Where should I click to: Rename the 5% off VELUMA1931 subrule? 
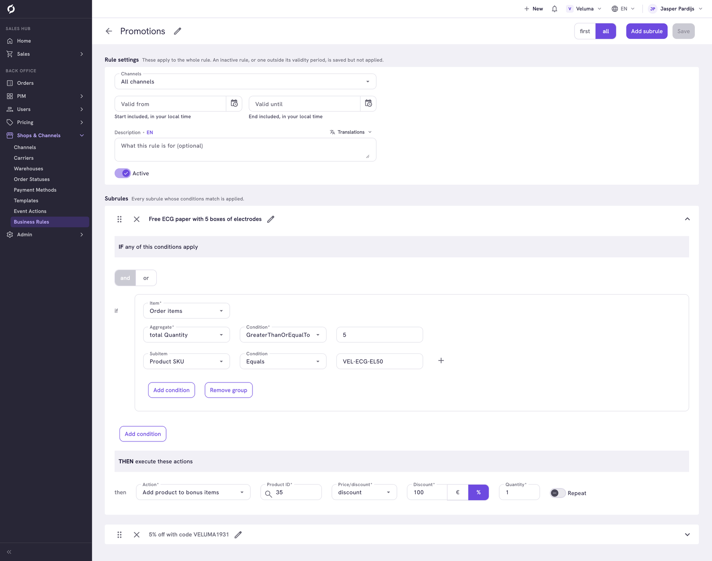(238, 534)
